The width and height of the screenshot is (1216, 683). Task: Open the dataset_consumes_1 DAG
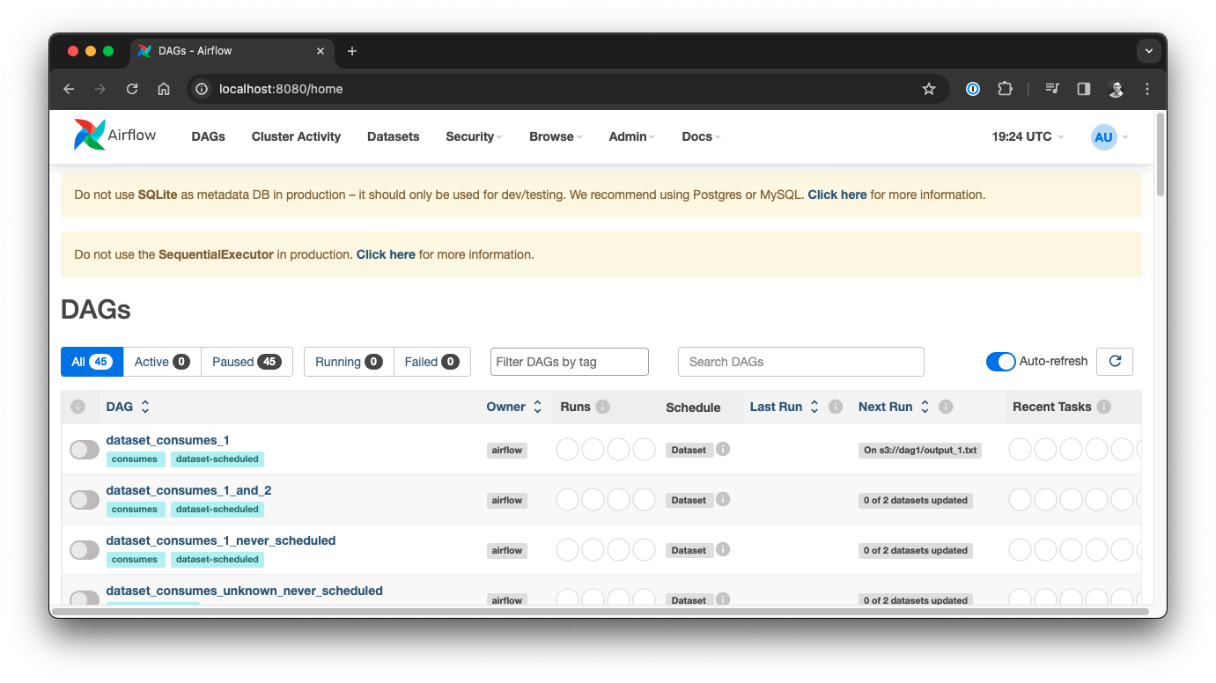(x=167, y=440)
